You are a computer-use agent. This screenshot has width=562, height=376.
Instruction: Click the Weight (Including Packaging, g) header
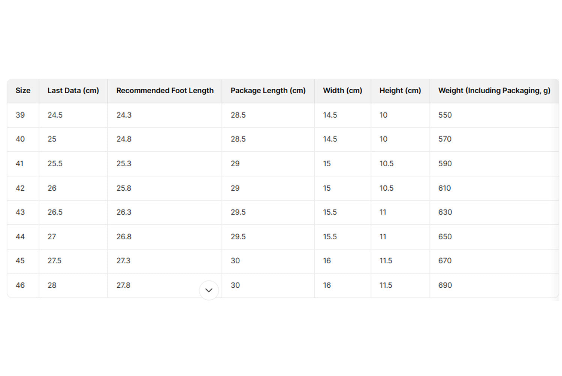tap(494, 91)
